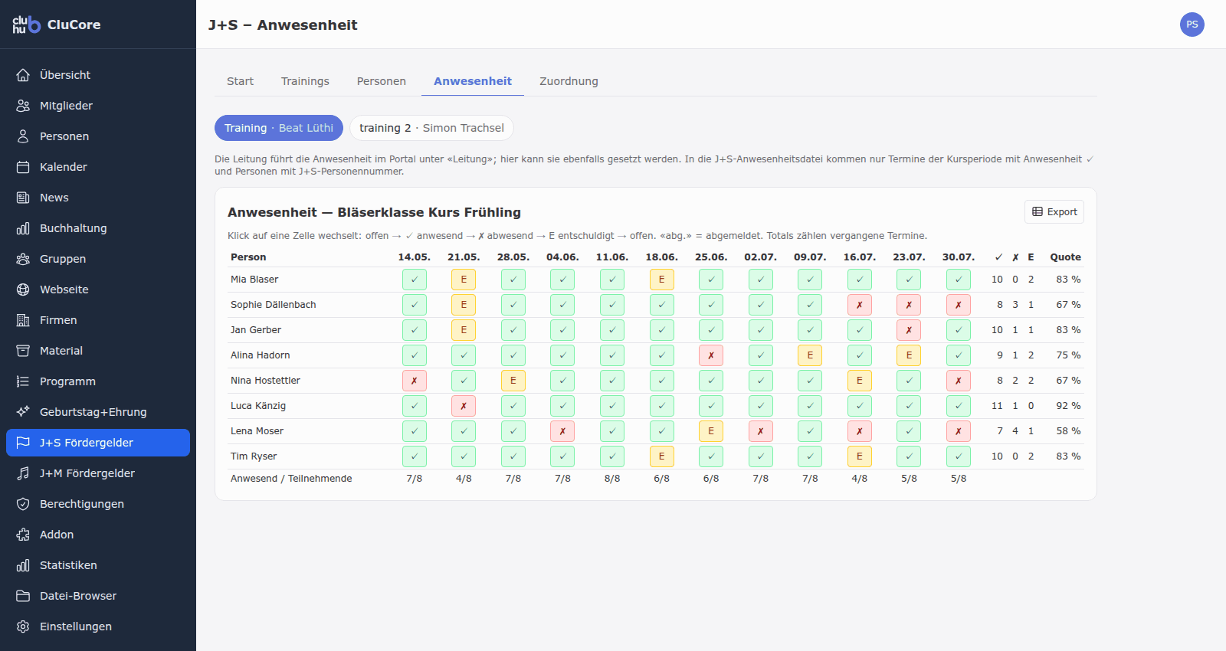Click the 30.07. column header

click(x=959, y=257)
